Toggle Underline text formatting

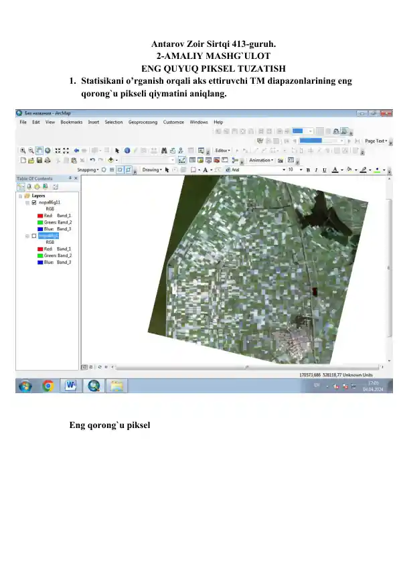click(x=325, y=170)
